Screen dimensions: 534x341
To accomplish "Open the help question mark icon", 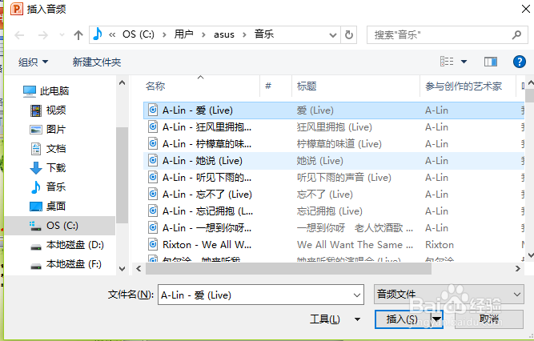I will tap(520, 62).
